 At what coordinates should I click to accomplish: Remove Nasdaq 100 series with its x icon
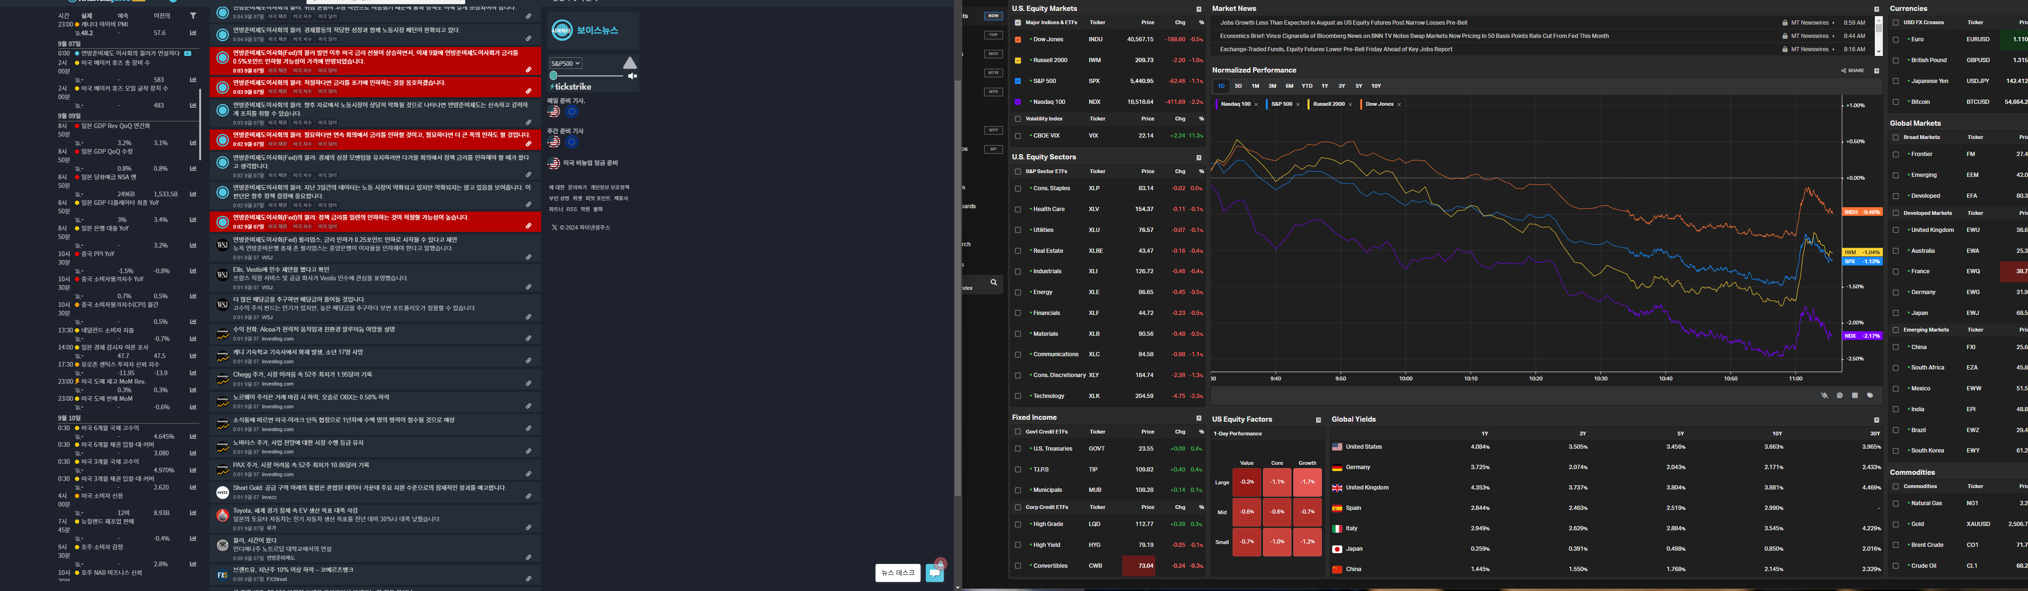pos(1256,105)
